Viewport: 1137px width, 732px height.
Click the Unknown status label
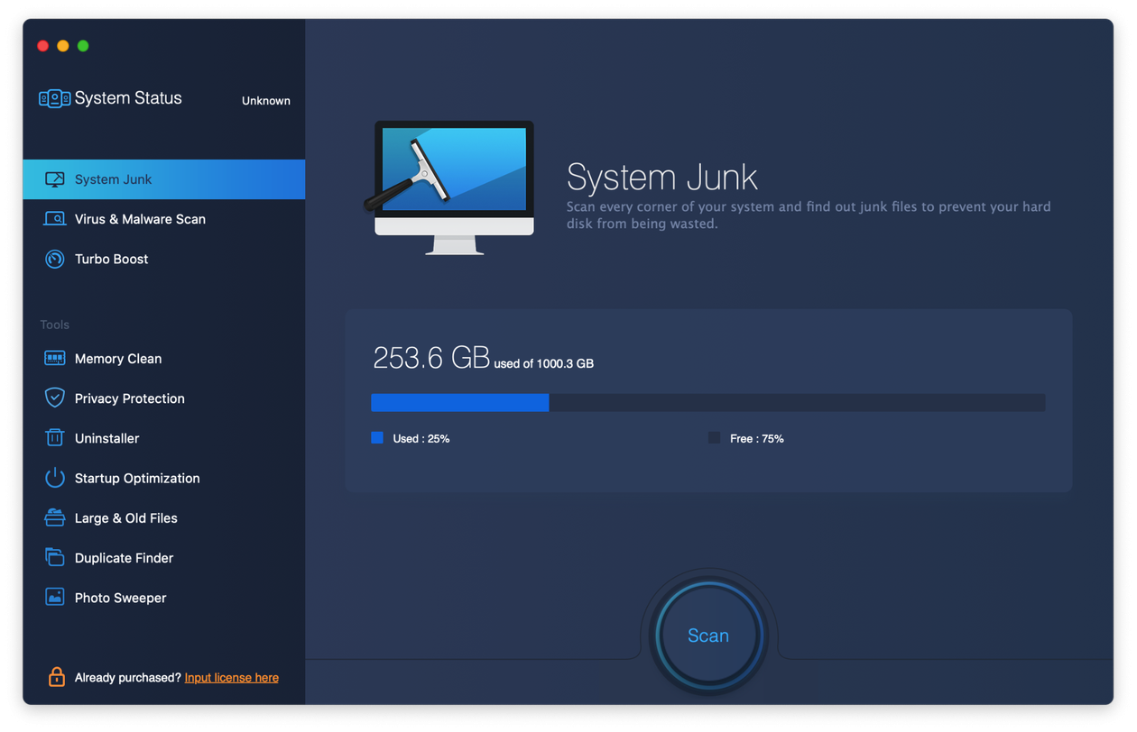(265, 101)
